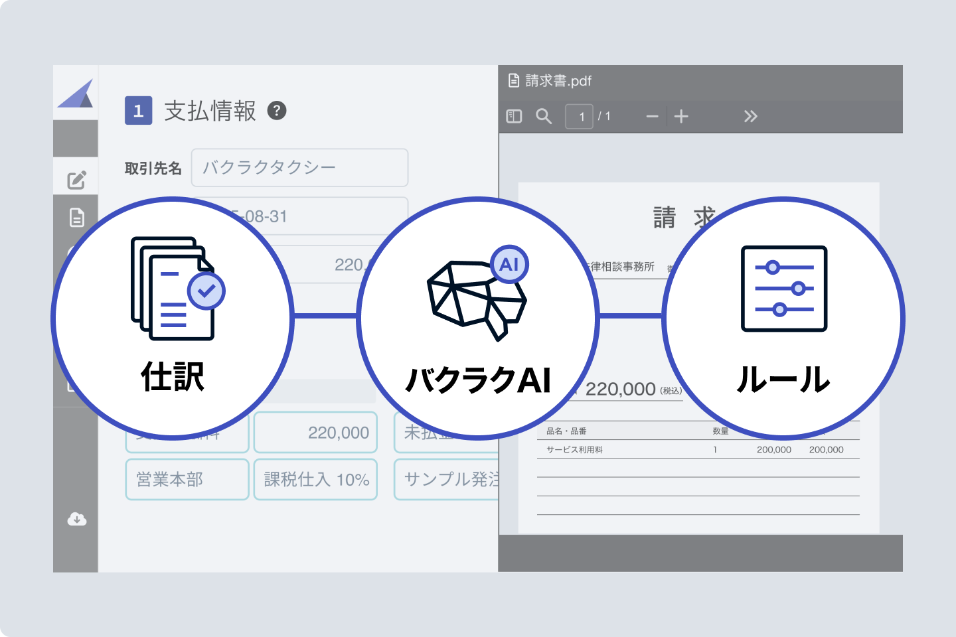Click the step number 1 badge
Viewport: 956px width, 637px height.
click(139, 111)
